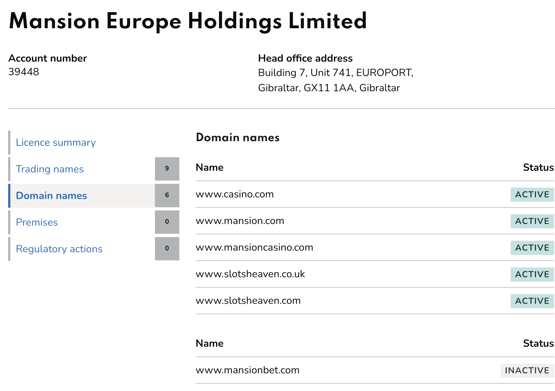
Task: Click the ACTIVE status tag for www.casino.com
Action: (x=532, y=195)
